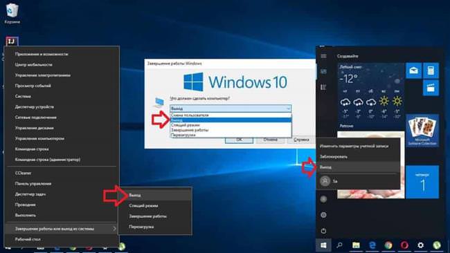This screenshot has width=450, height=253.
Task: Open the Movies & TV clapperboard tile
Action: coord(431,87)
